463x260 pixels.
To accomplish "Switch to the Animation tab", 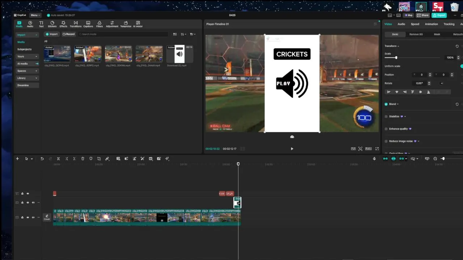I will point(431,24).
